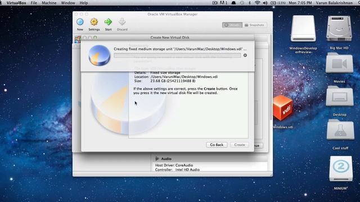Click the clock showing Mon 7:05 PM
The width and height of the screenshot is (360, 202).
pyautogui.click(x=300, y=3)
